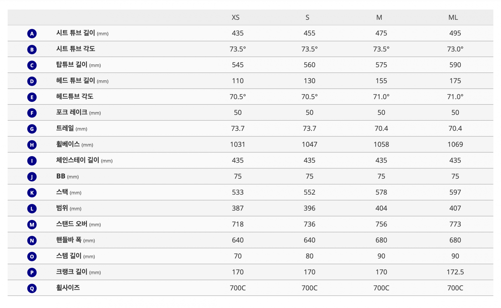This screenshot has height=308, width=501.
Task: Select the ML size column header
Action: (453, 17)
